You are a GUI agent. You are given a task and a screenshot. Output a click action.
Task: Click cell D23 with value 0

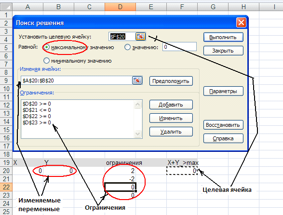tap(120, 195)
